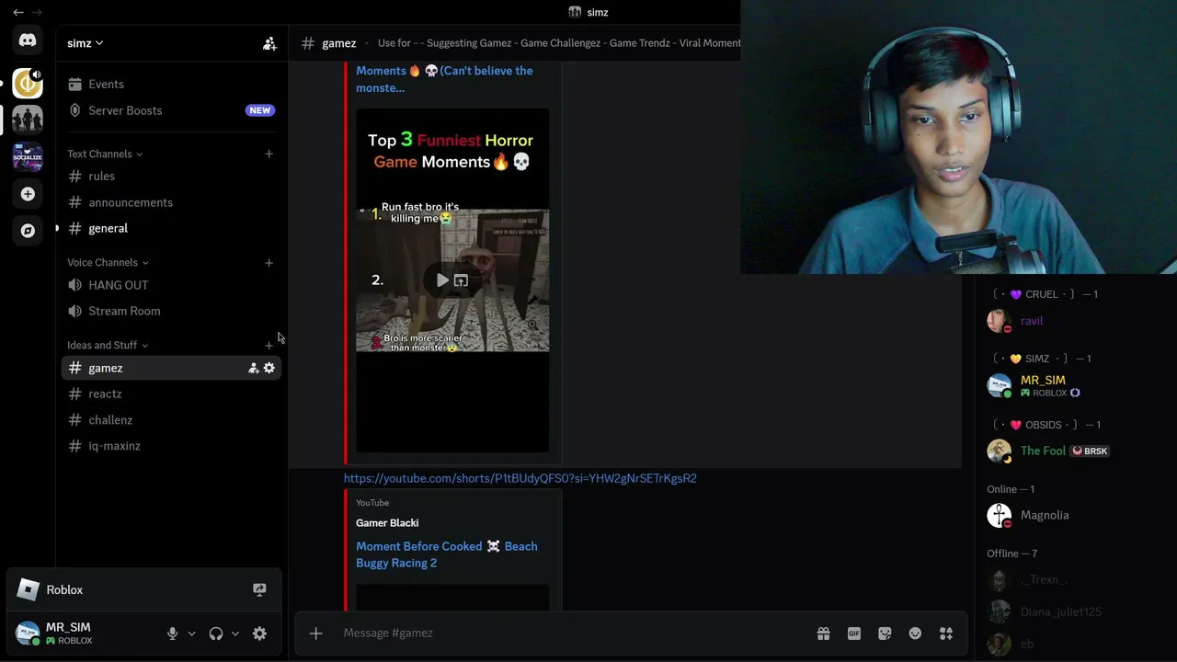Screen dimensions: 1177x662
Task: Open microphone input options arrow
Action: click(191, 633)
